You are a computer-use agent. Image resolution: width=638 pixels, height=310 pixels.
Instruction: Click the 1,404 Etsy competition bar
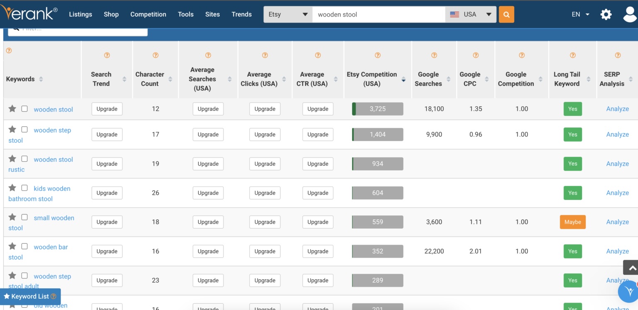point(378,134)
